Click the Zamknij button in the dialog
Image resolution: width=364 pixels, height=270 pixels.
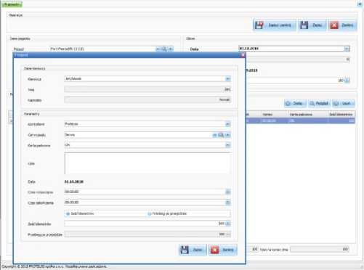pos(223,250)
